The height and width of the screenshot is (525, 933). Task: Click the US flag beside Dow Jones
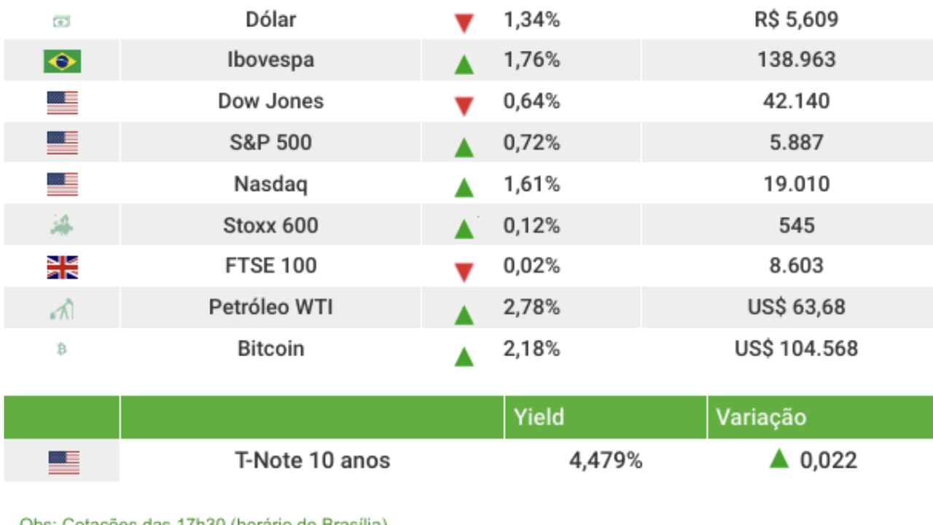coord(62,102)
